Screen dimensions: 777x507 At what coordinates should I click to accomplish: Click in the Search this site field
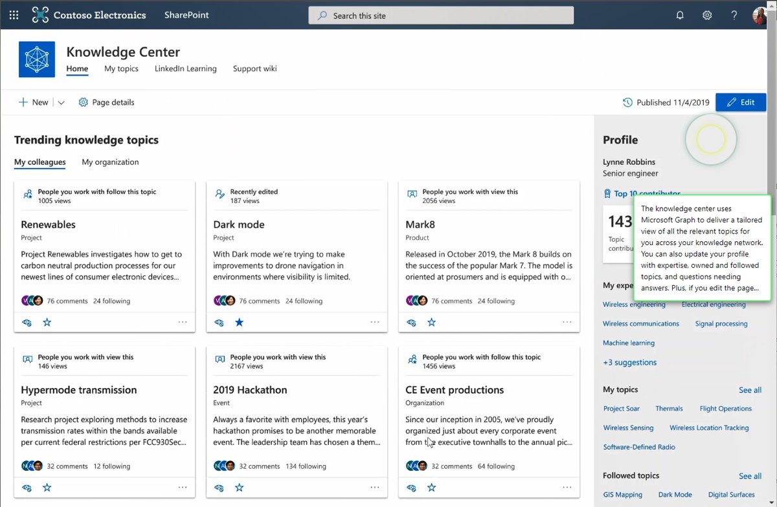441,16
